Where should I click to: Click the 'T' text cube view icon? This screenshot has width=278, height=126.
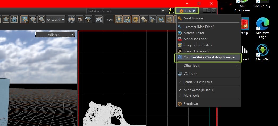[136, 20]
